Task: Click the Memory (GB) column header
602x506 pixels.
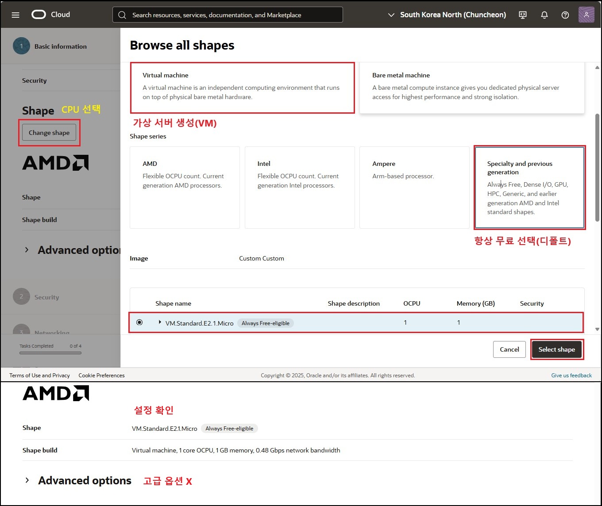Action: tap(476, 303)
